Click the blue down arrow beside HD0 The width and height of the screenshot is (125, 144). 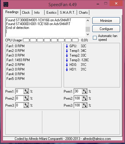coord(67,65)
